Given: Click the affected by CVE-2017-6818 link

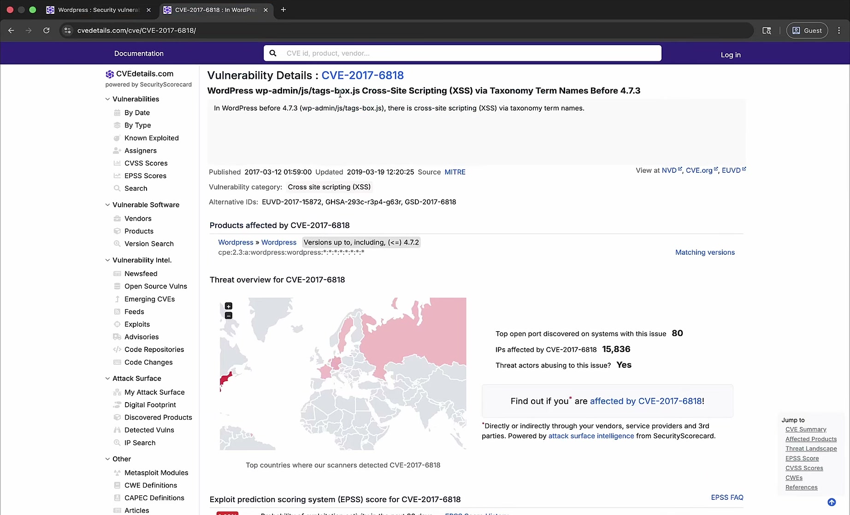Looking at the screenshot, I should click(x=646, y=401).
